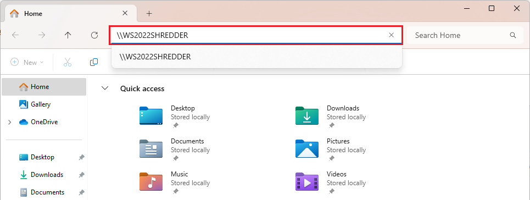Image resolution: width=530 pixels, height=200 pixels.
Task: Open the Music folder icon
Action: (150, 182)
